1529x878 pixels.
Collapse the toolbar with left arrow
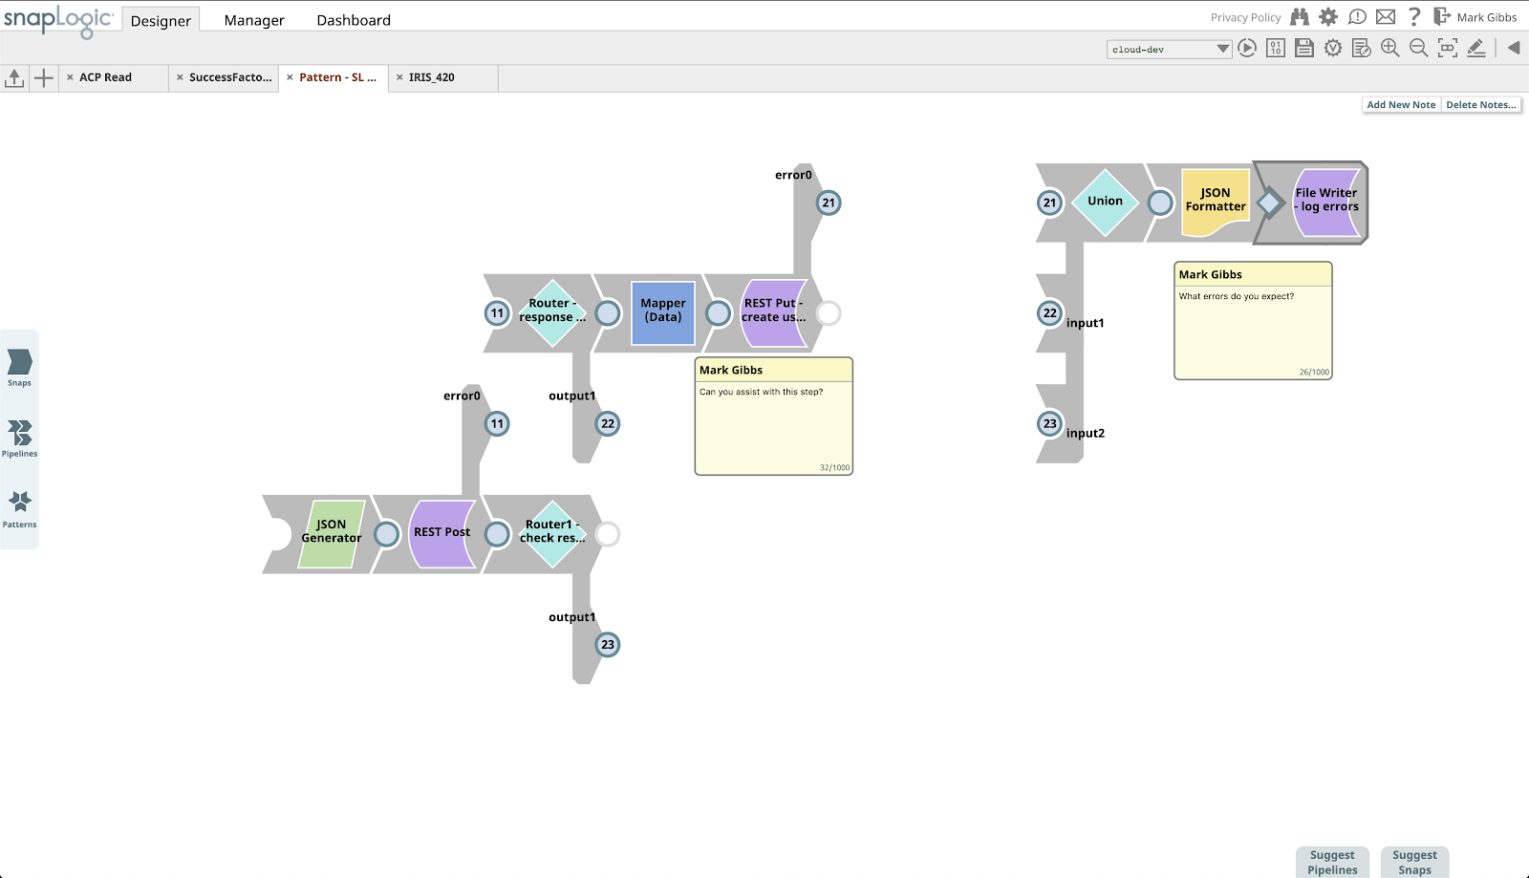click(1514, 48)
